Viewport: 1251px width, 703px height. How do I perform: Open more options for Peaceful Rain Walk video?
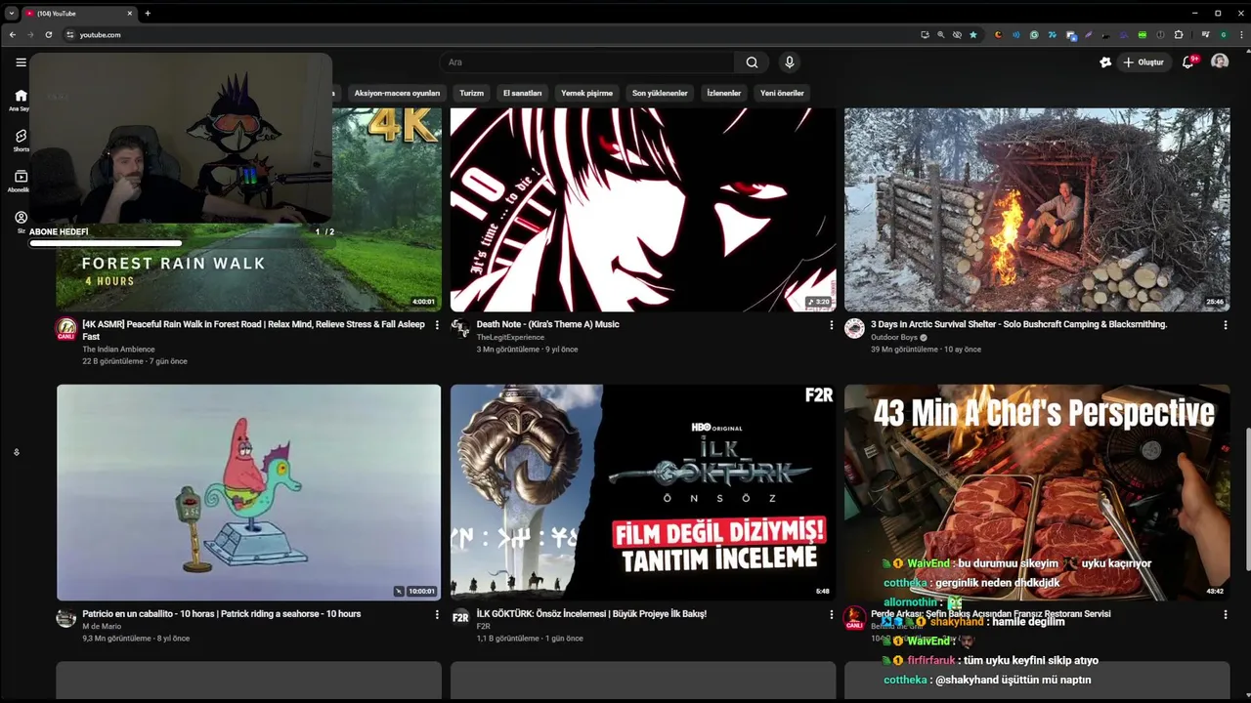[x=437, y=325]
